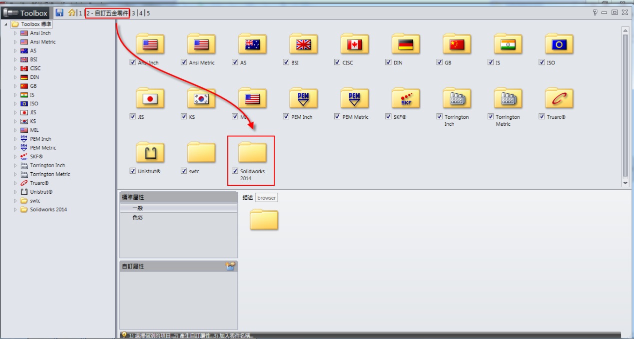634x339 pixels.
Task: Open the Torrington Metric folder icon
Action: pyautogui.click(x=508, y=98)
